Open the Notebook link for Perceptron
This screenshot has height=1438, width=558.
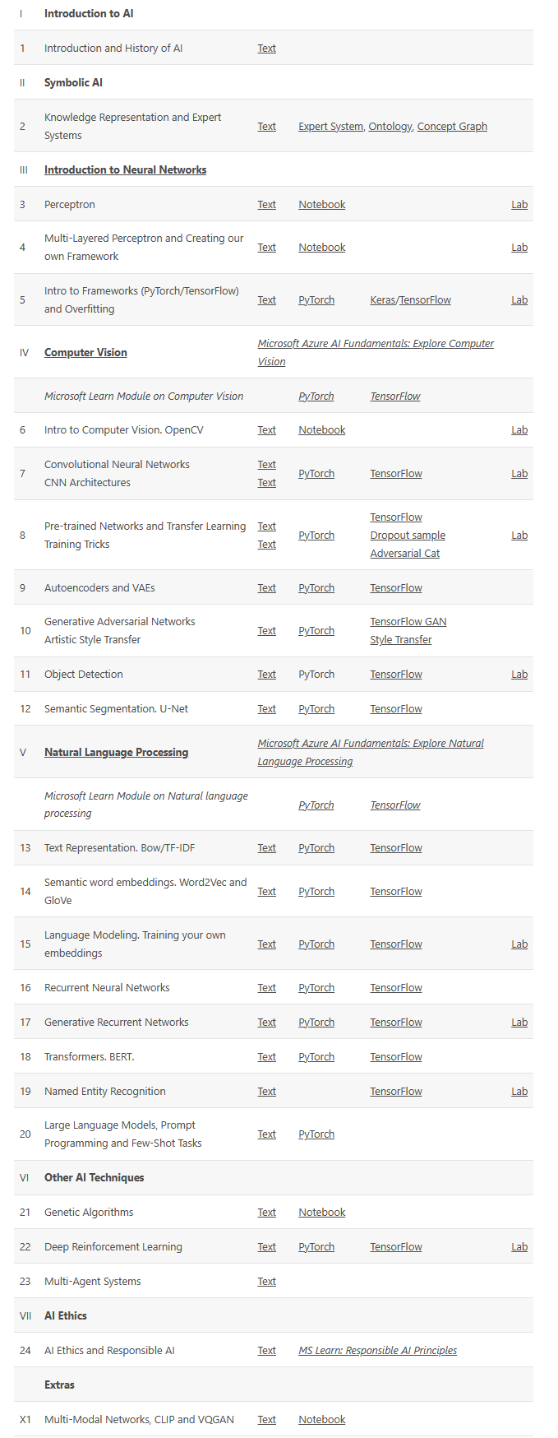(x=321, y=205)
